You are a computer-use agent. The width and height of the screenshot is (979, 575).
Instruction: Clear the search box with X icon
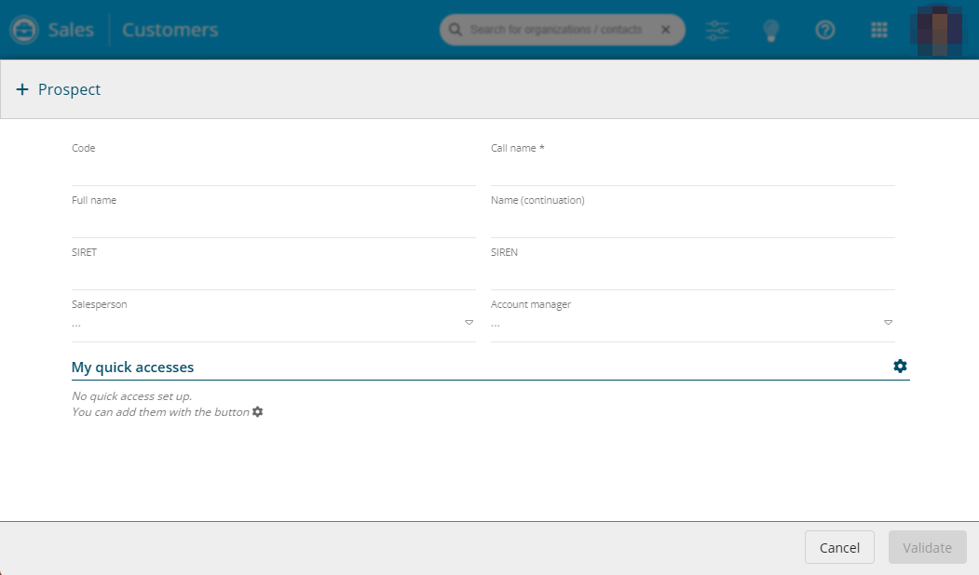pos(665,30)
